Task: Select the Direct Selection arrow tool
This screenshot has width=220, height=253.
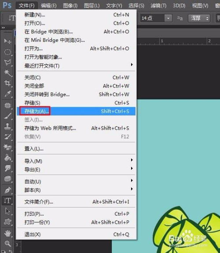Action: point(7,211)
